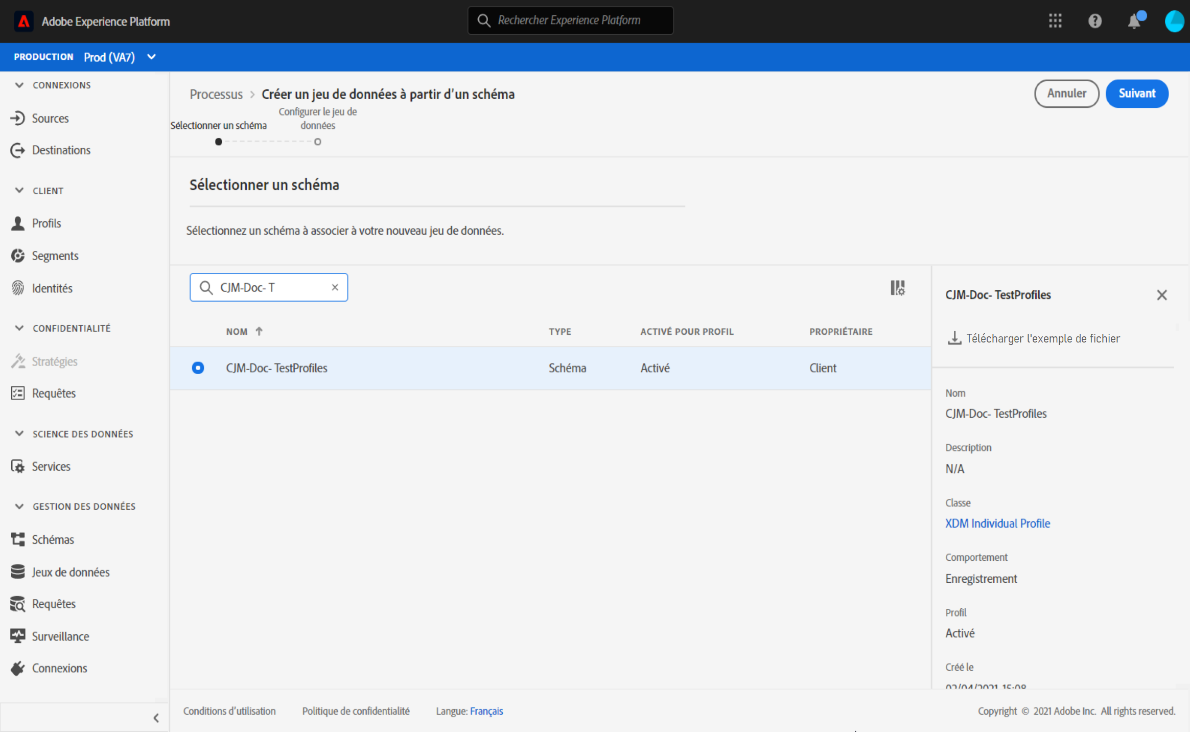Viewport: 1190px width, 732px height.
Task: Open Schémas from the sidebar
Action: click(53, 539)
